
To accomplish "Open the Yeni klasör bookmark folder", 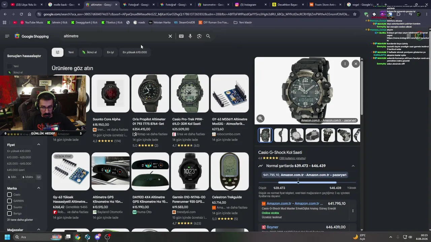I will pyautogui.click(x=243, y=23).
